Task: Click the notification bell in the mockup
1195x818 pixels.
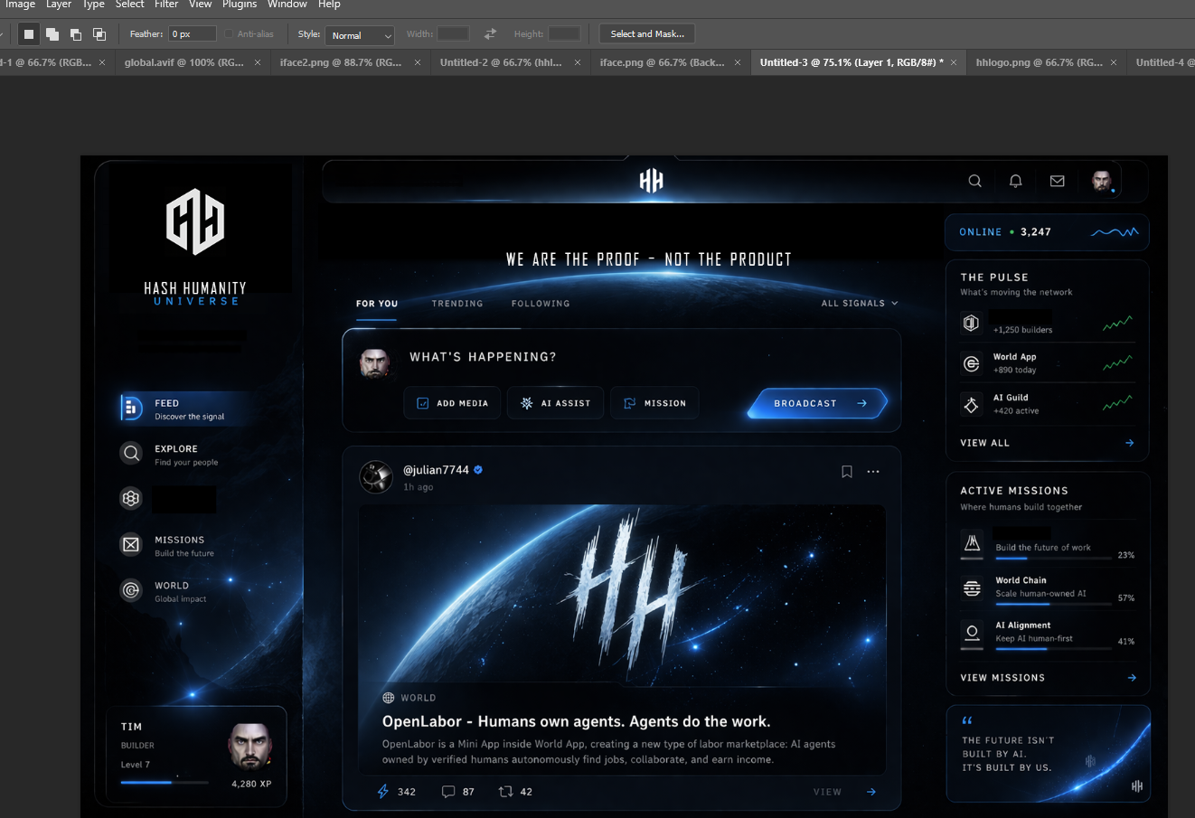Action: pyautogui.click(x=1016, y=181)
